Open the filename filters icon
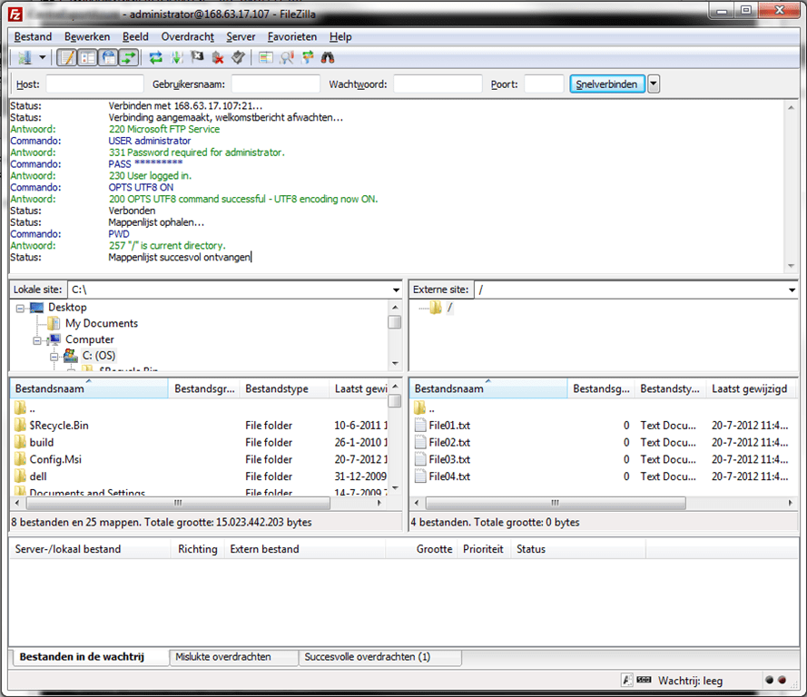 (266, 58)
